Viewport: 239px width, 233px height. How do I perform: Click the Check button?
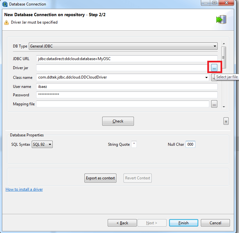pos(118,121)
